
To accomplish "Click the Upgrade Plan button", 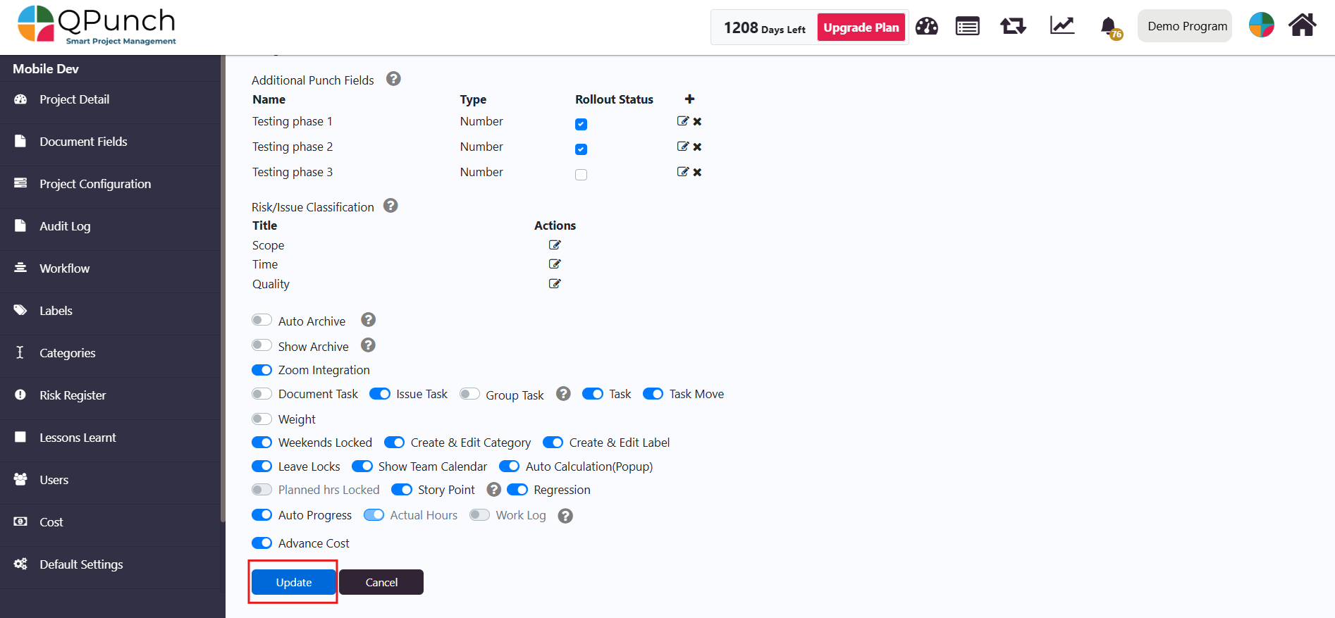I will click(861, 27).
